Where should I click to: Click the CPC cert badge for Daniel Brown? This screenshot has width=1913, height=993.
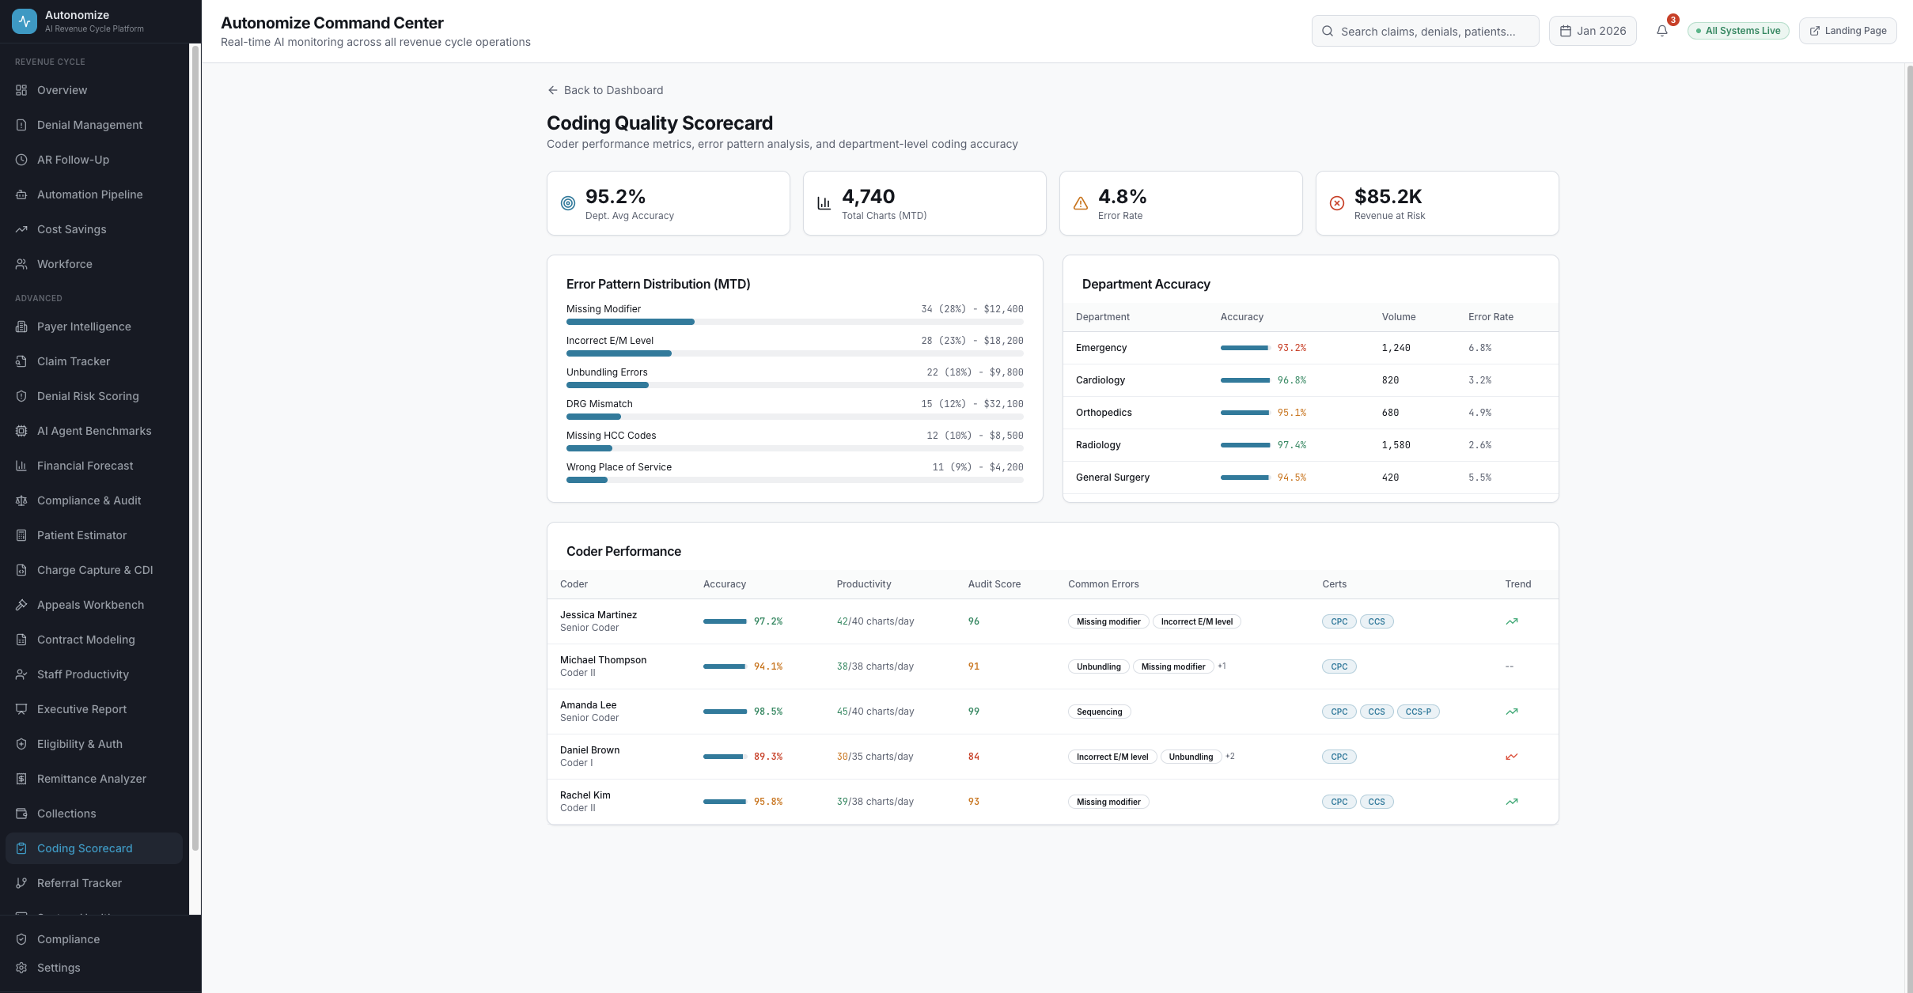(1339, 757)
